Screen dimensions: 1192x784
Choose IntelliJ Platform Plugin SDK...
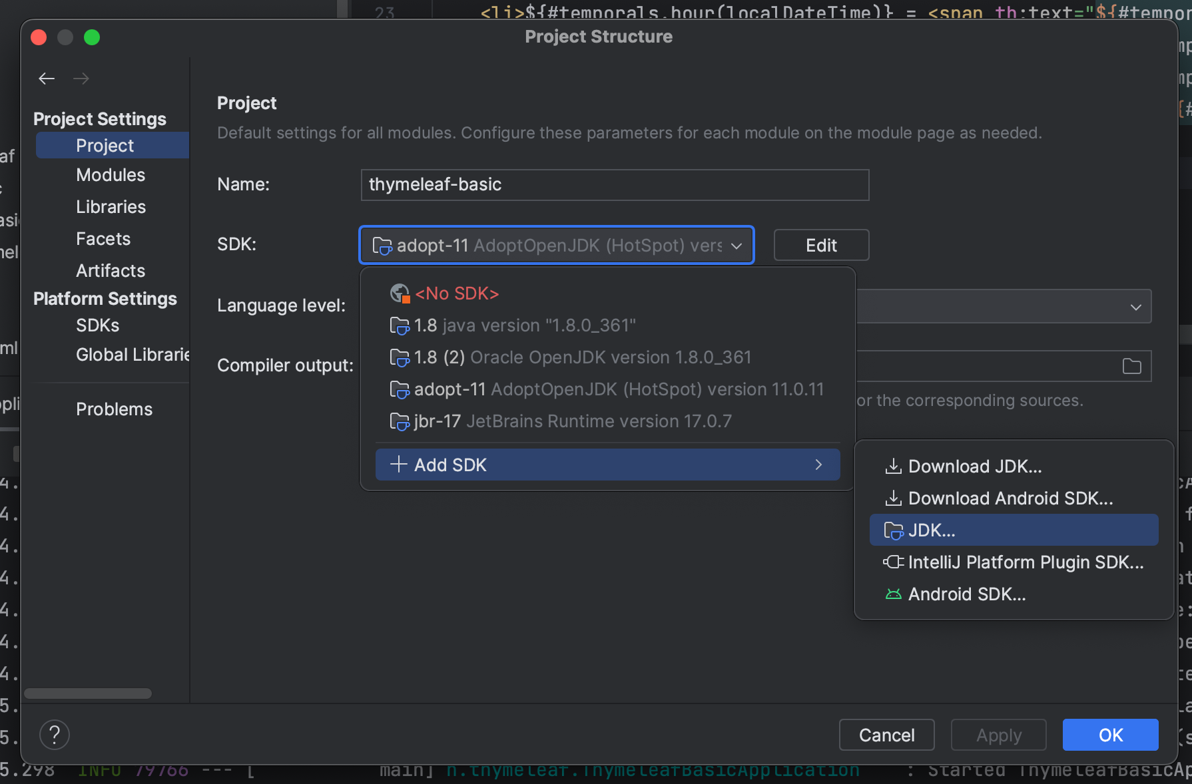1014,562
